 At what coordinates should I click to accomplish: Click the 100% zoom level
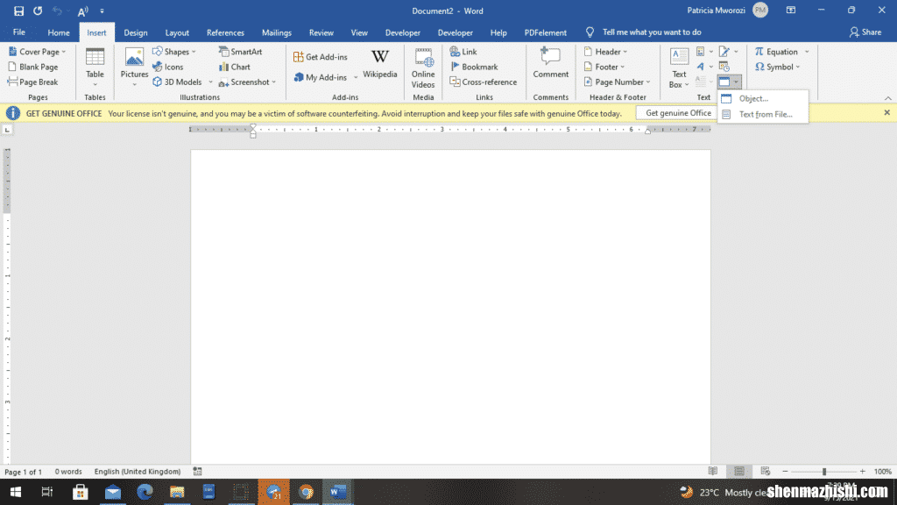[x=883, y=471]
